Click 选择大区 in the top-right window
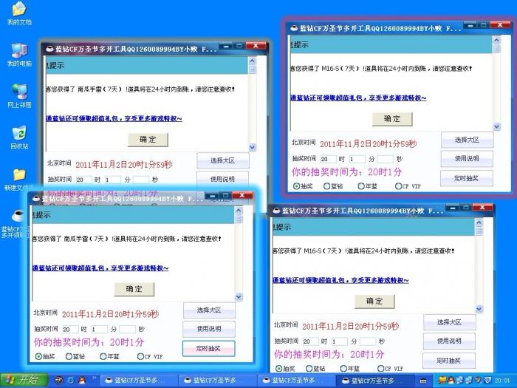 pos(468,140)
